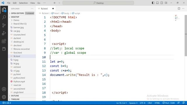187x105 pixels.
Task: Expand the Timeline section
Action: (x=22, y=99)
